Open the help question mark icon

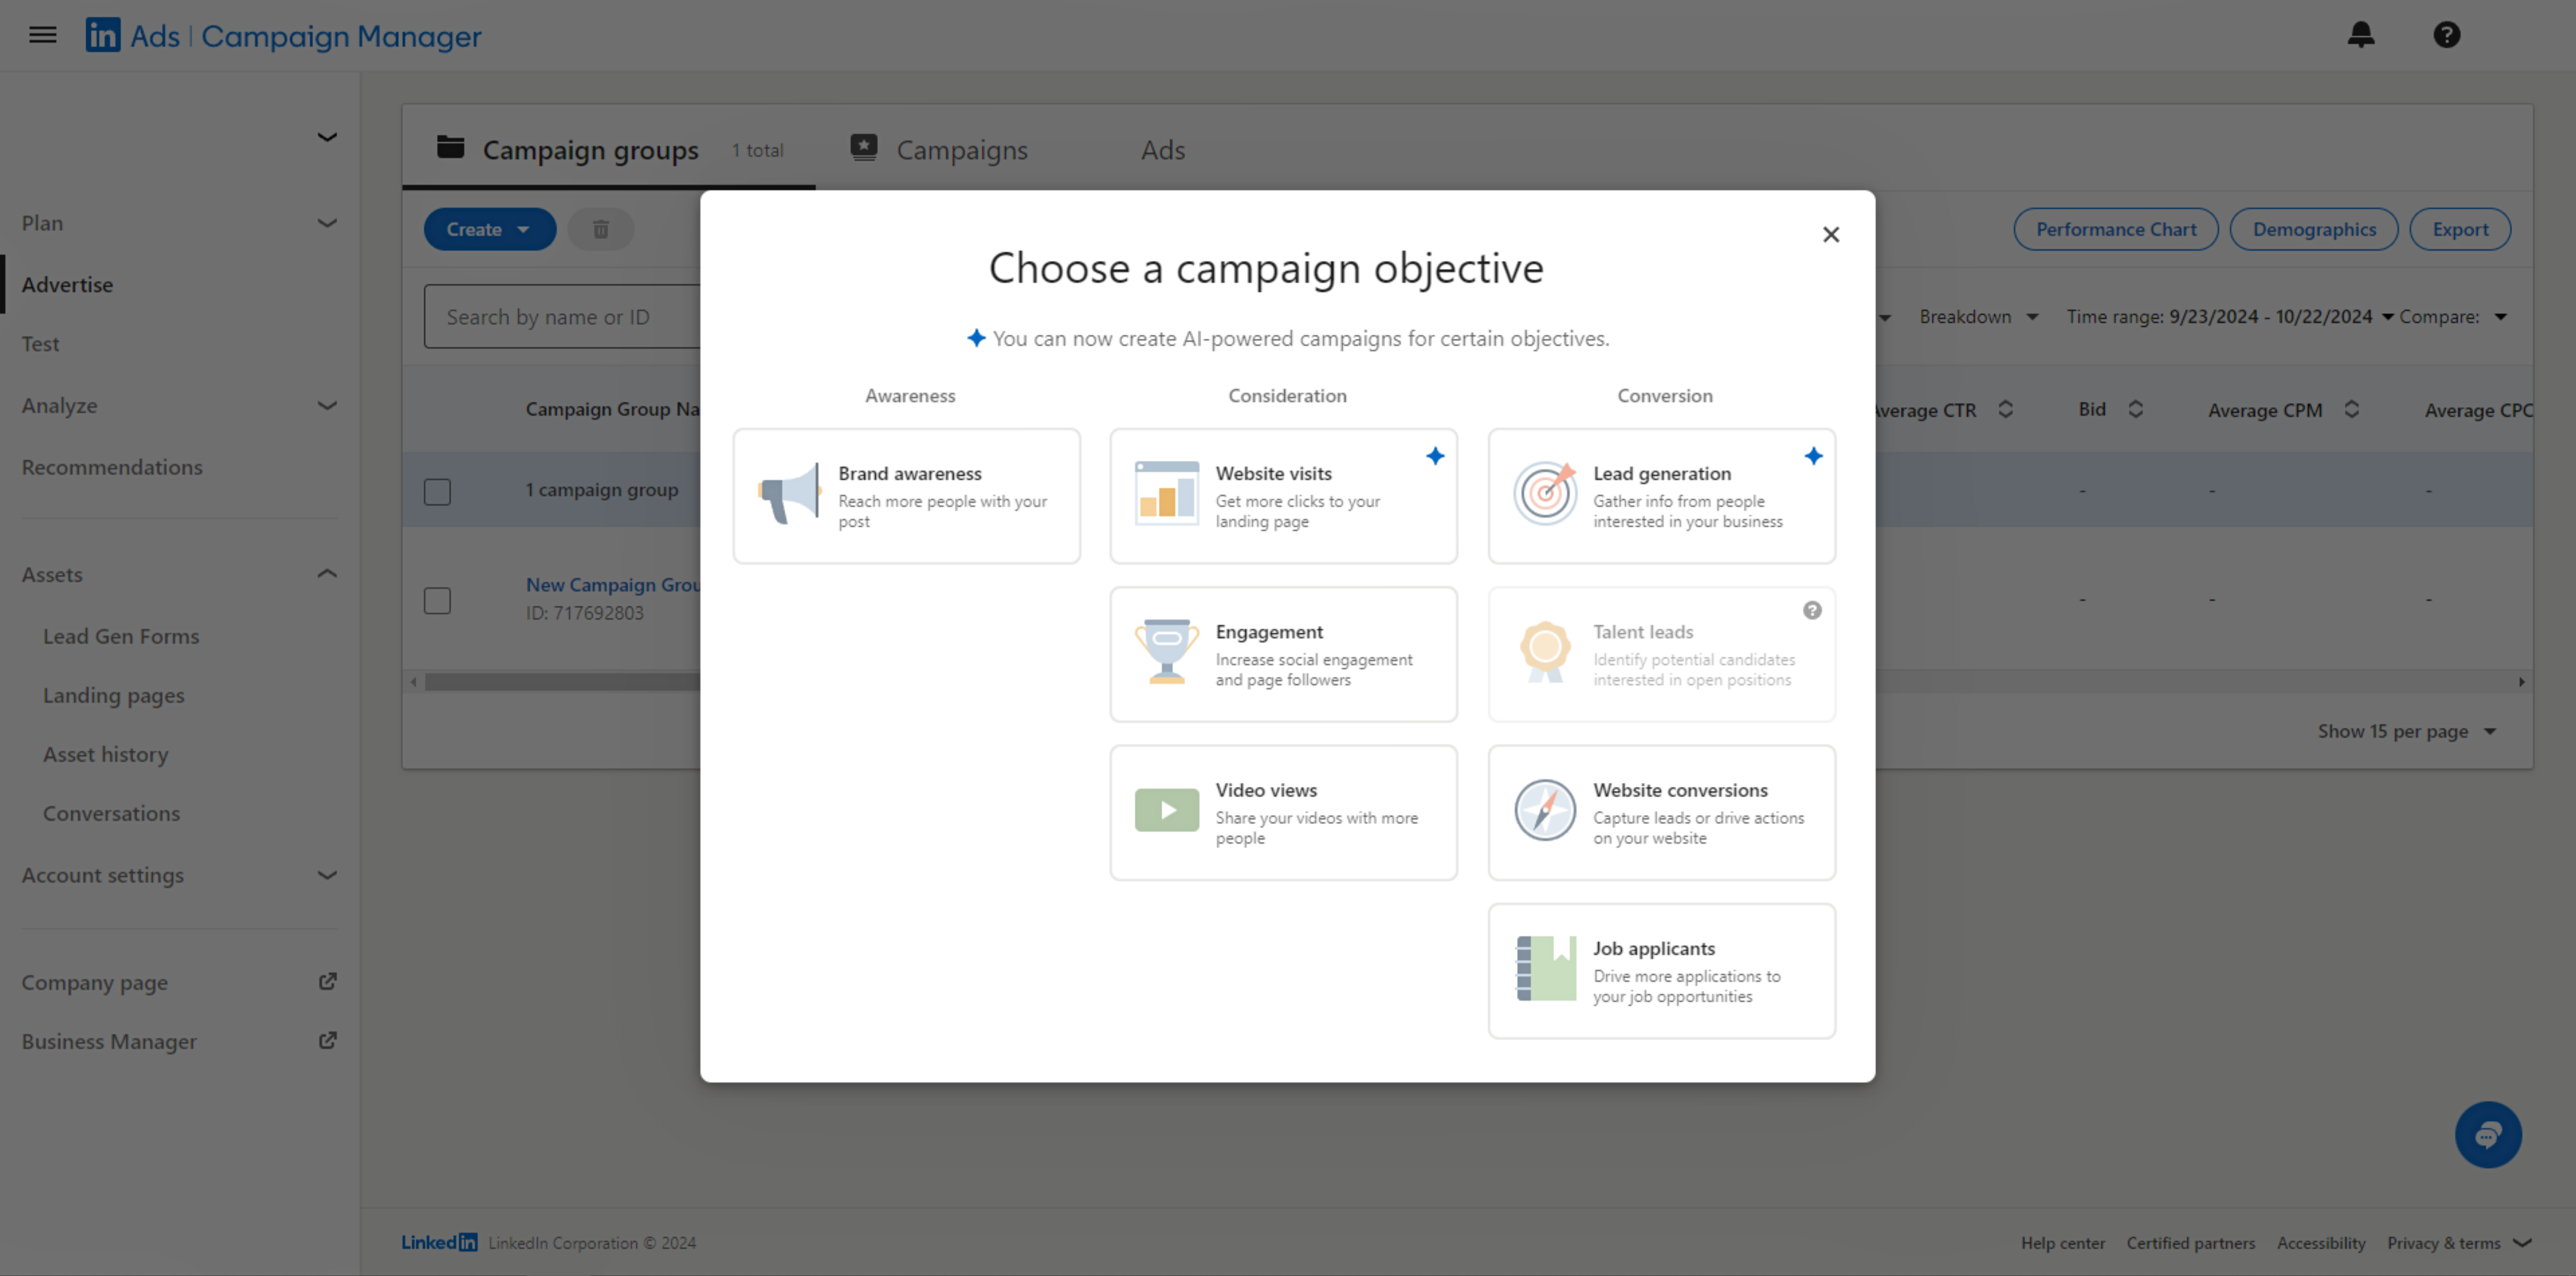tap(2447, 35)
